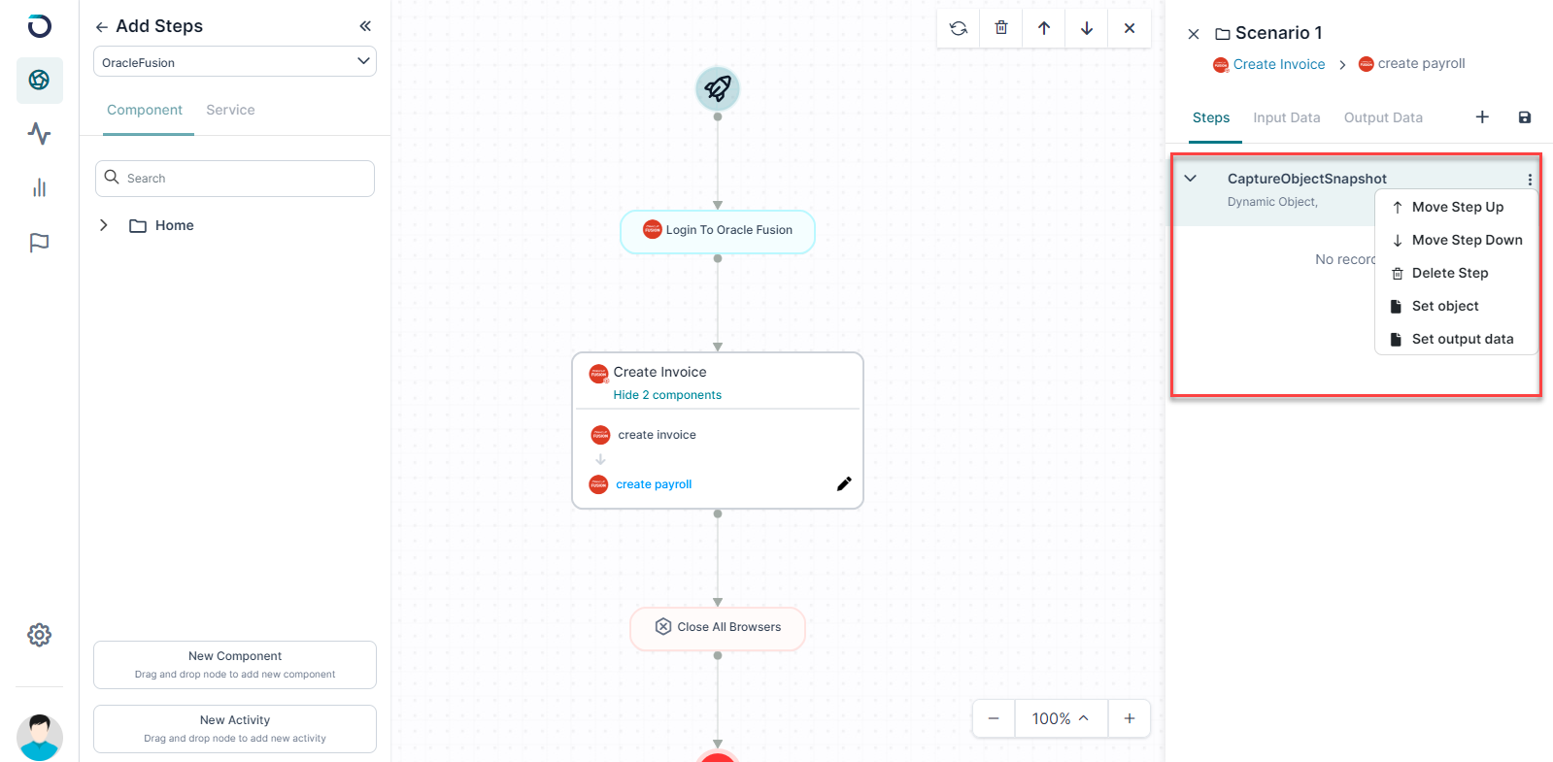Screen dimensions: 1553x762
Task: Choose Delete Step from menu
Action: (x=1457, y=273)
